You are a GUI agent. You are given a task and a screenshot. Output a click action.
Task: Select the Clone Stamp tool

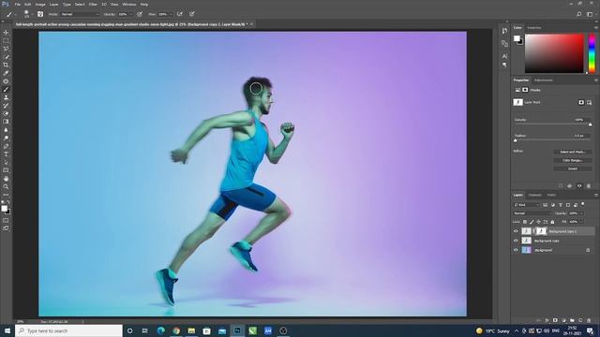(6, 97)
